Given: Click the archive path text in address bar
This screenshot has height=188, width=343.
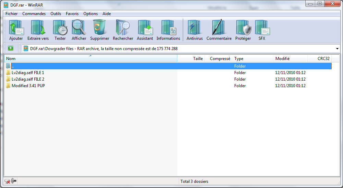Looking at the screenshot, I should tap(104, 49).
